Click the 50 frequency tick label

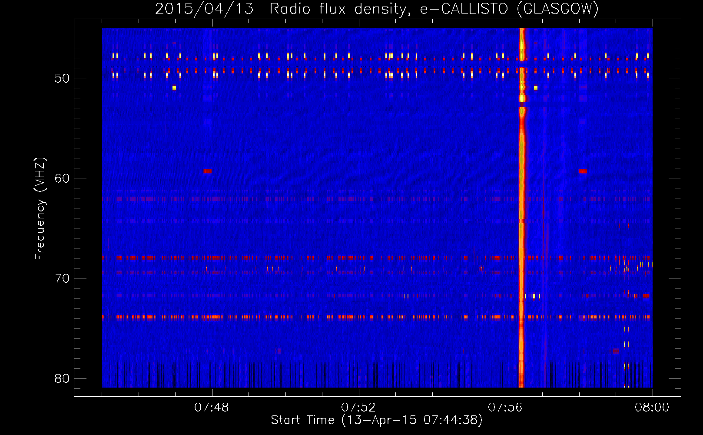[63, 78]
